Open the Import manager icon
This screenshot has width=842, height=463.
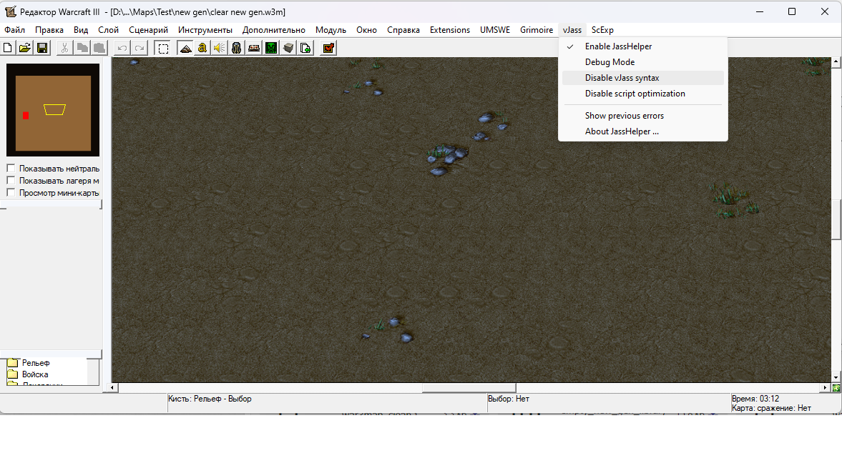tap(305, 49)
